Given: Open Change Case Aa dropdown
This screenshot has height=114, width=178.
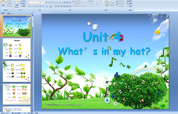Looking at the screenshot, I should click(47, 6).
